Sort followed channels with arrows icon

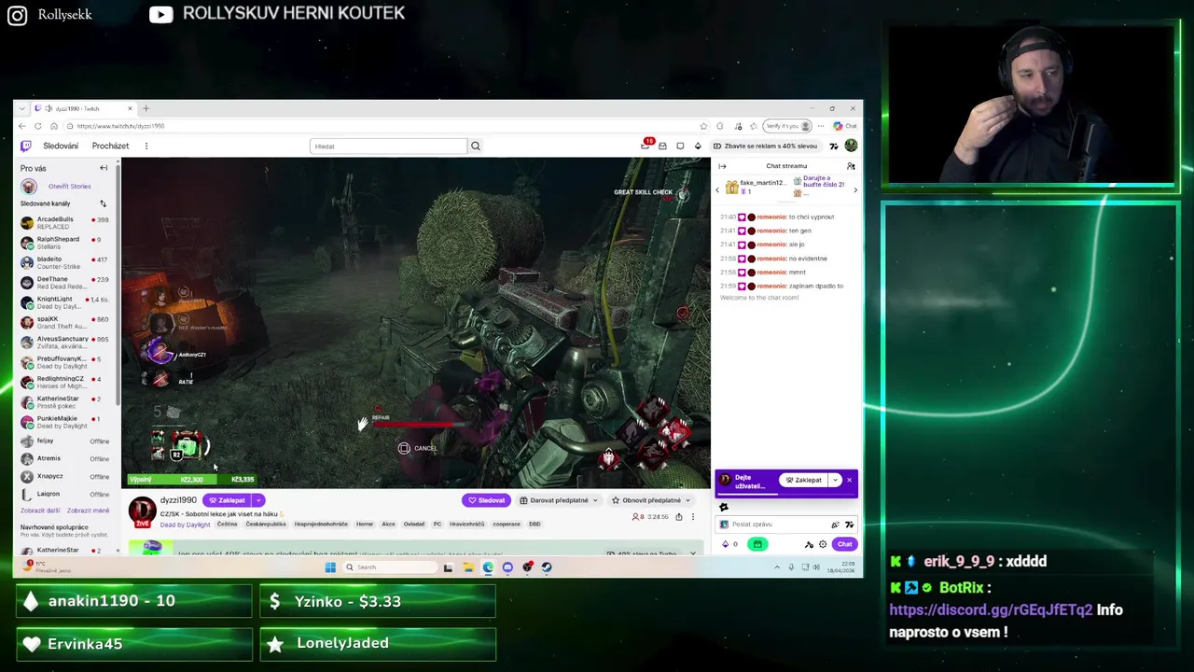(103, 203)
